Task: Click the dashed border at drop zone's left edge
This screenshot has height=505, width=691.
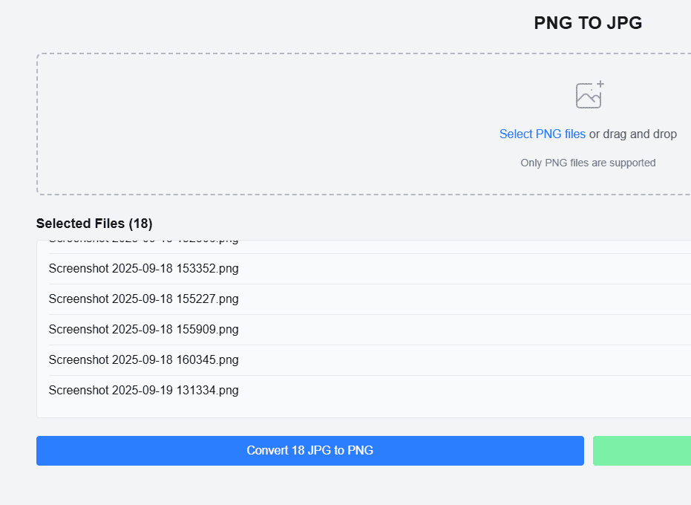Action: pos(37,124)
